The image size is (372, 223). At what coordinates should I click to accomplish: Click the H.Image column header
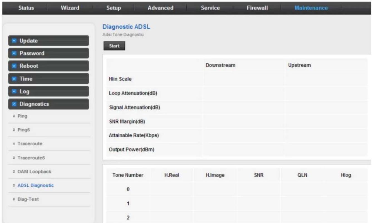pyautogui.click(x=215, y=175)
